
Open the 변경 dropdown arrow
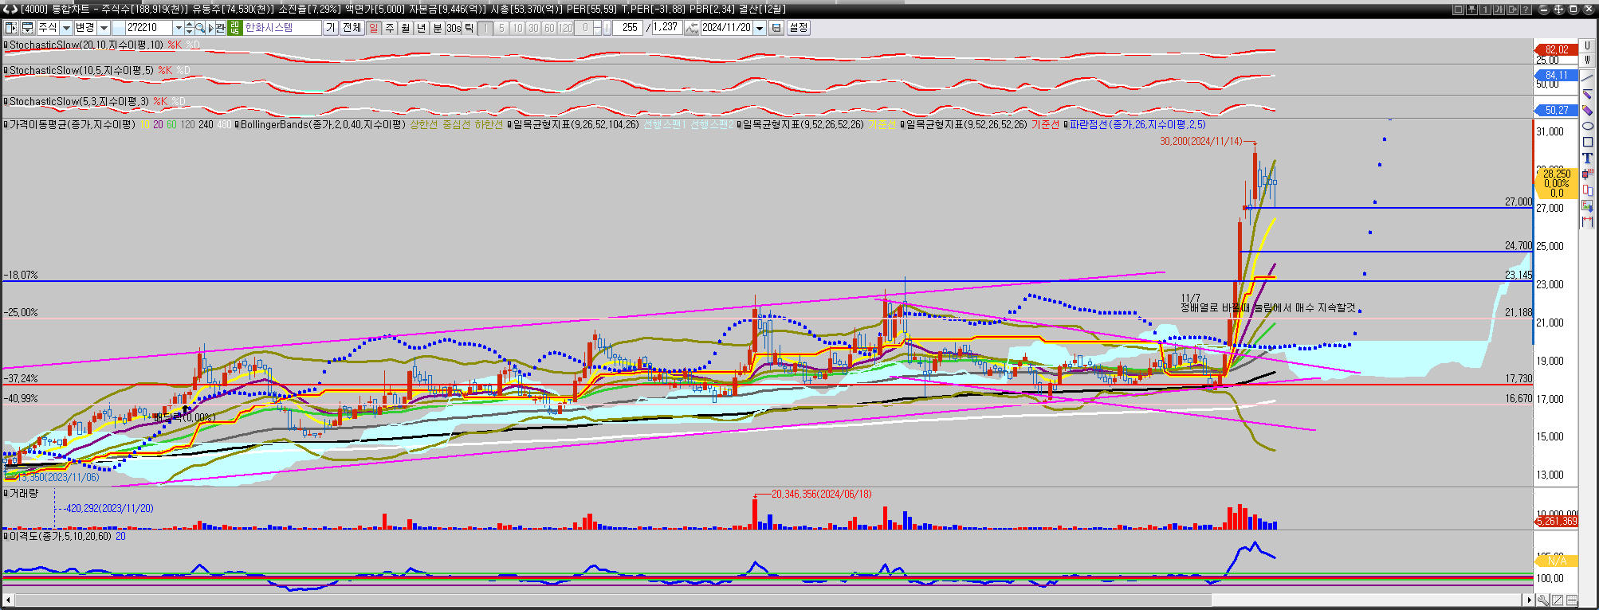point(104,28)
